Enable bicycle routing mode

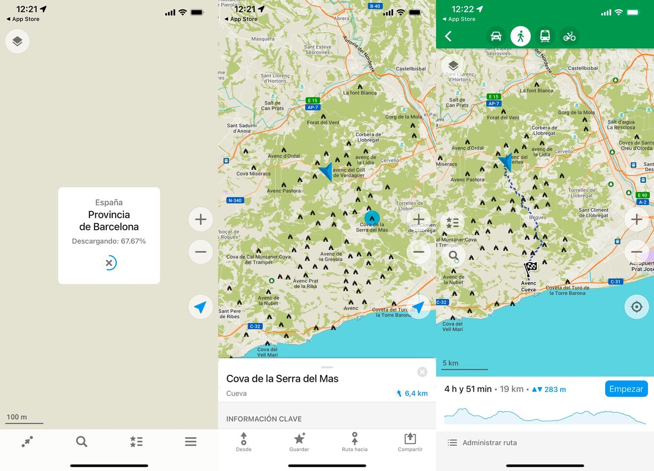coord(570,36)
